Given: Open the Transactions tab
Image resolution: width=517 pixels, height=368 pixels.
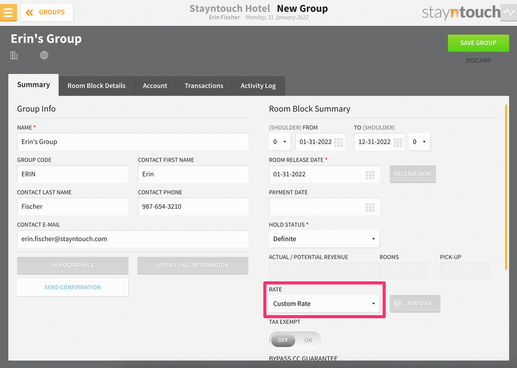Looking at the screenshot, I should 204,86.
